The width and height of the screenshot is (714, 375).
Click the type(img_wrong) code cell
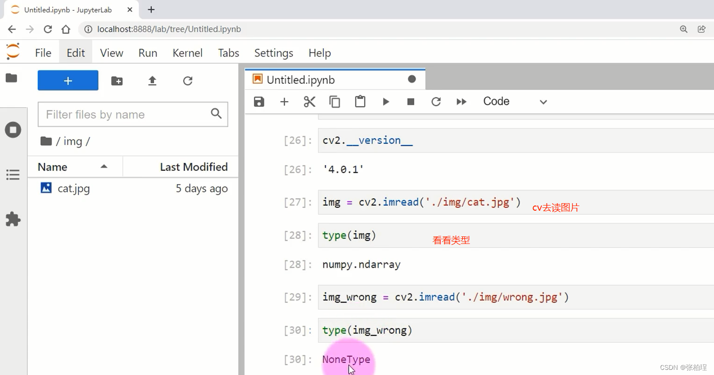(516, 330)
